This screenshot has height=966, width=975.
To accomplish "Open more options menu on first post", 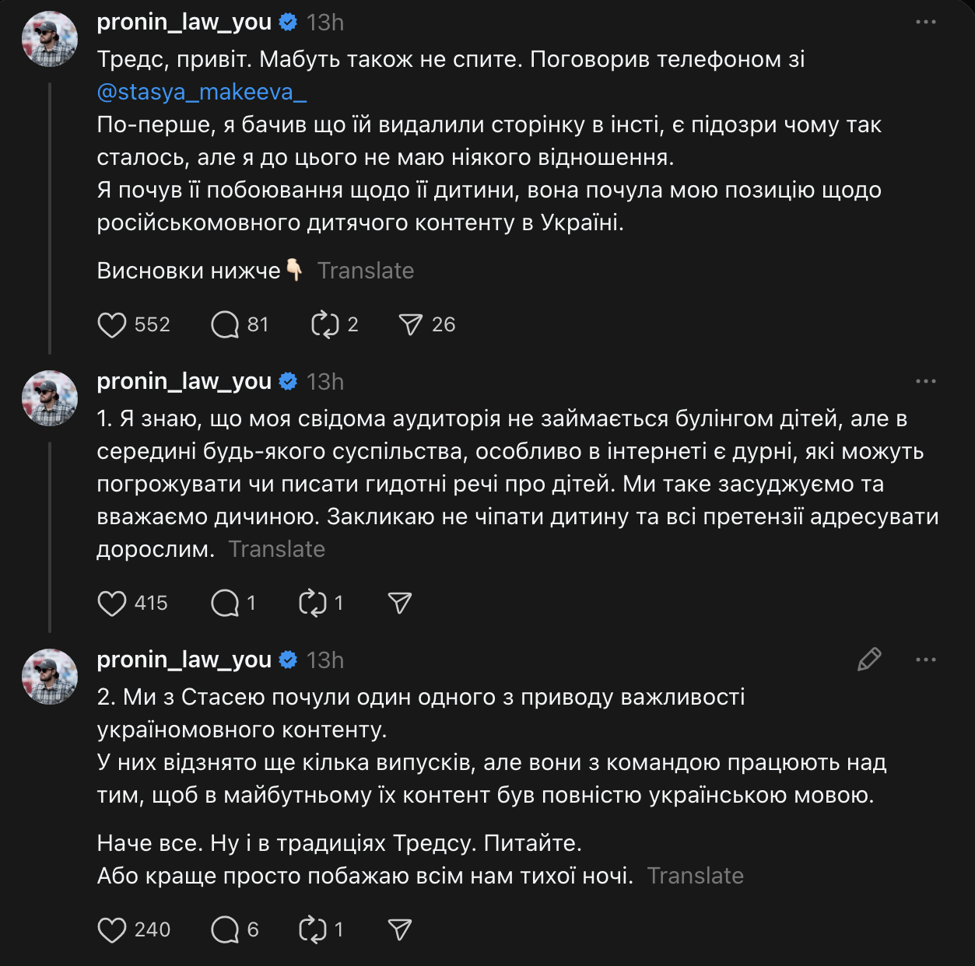I will point(926,22).
